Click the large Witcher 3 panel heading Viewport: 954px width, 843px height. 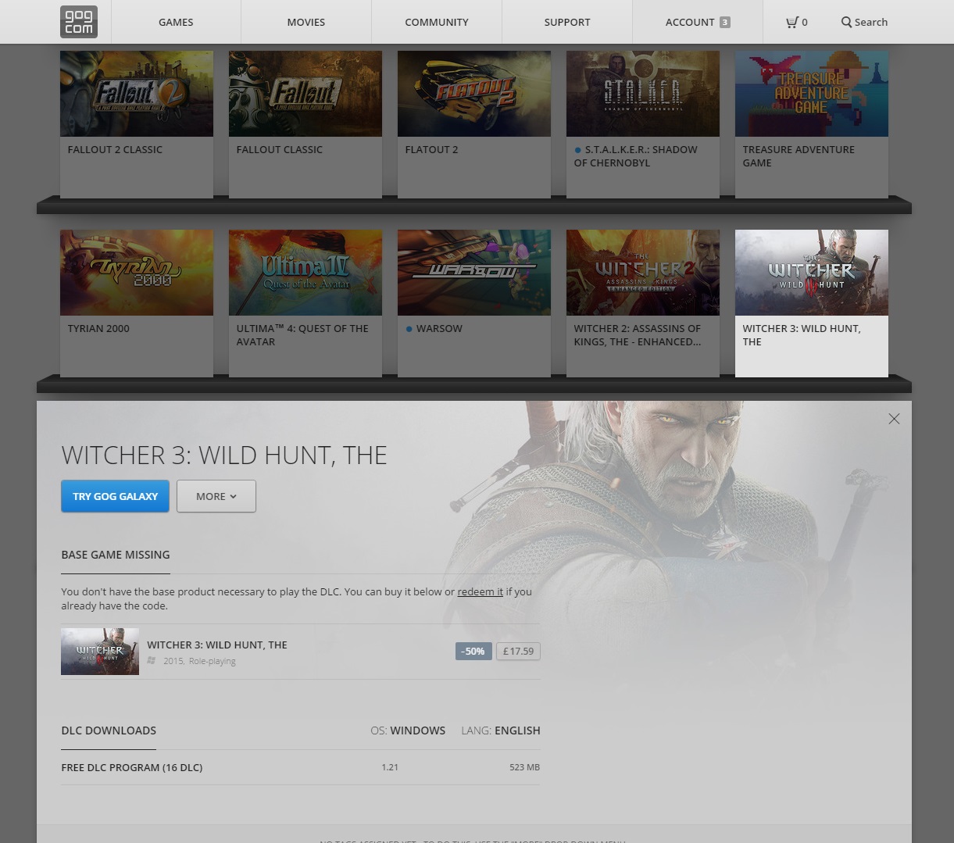pyautogui.click(x=224, y=455)
